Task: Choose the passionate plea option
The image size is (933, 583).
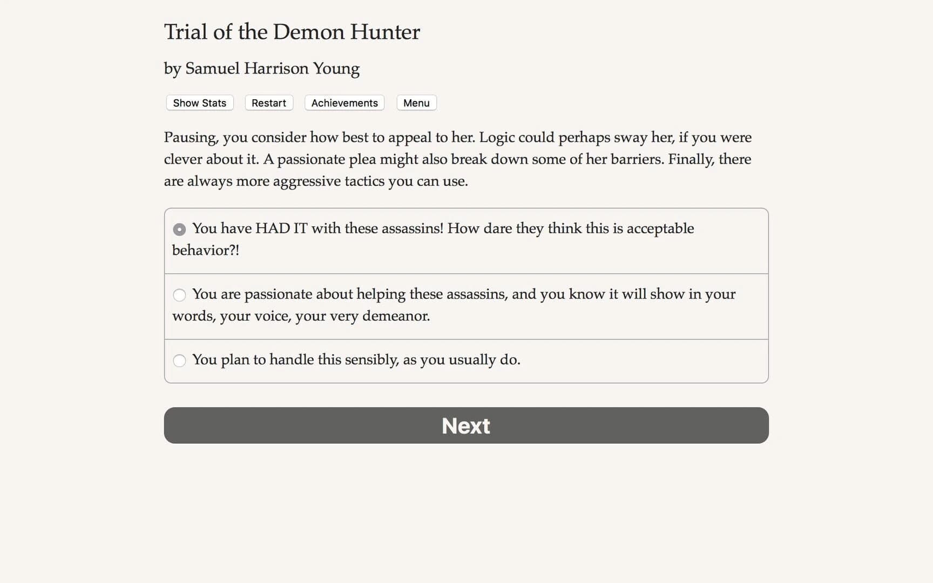Action: [x=454, y=305]
